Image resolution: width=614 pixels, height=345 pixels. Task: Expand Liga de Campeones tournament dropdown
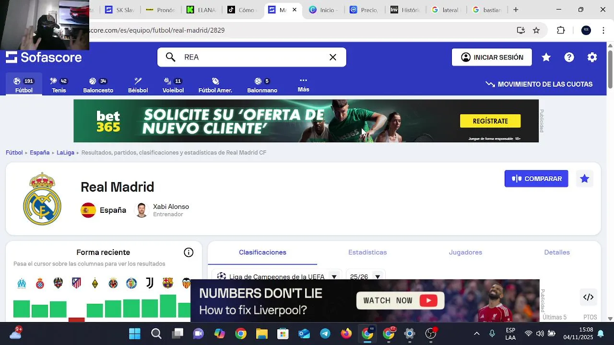coord(277,276)
